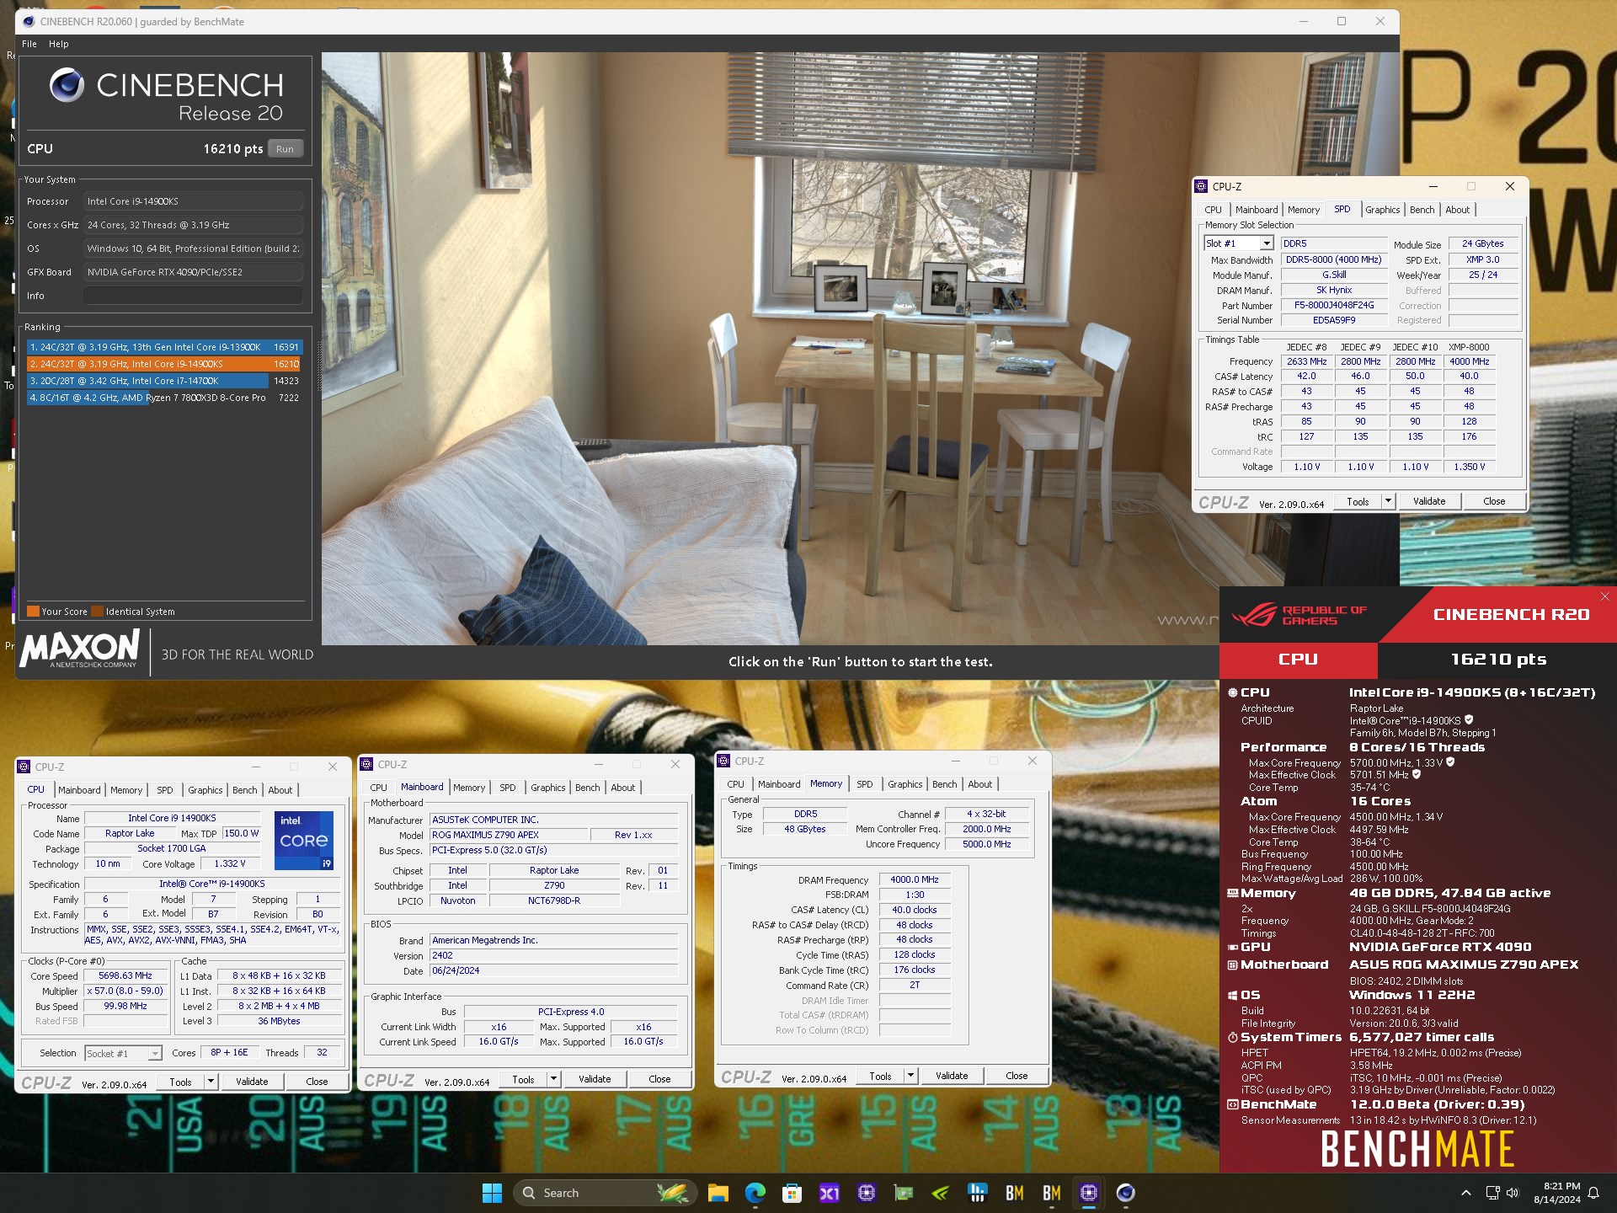Screen dimensions: 1617x1213
Task: Open CPU tab in CPU-Z Memory window
Action: [735, 784]
